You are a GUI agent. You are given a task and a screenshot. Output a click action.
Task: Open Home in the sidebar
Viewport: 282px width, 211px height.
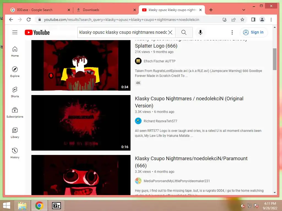tap(15, 52)
